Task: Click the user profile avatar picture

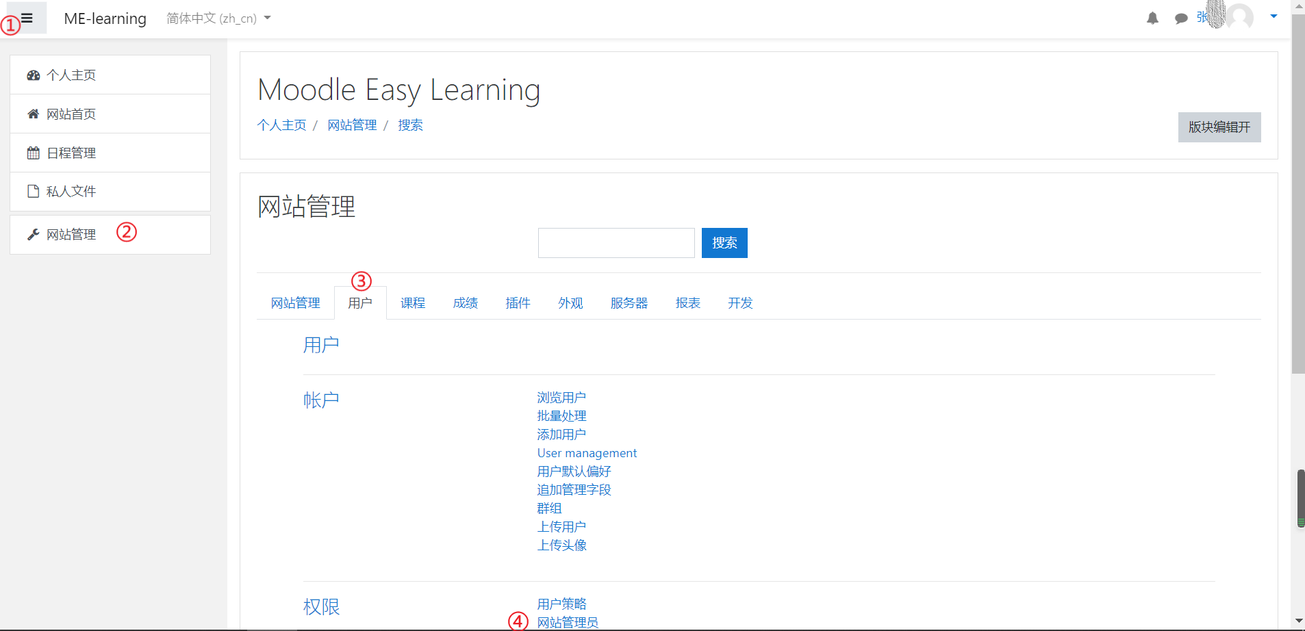Action: point(1241,18)
